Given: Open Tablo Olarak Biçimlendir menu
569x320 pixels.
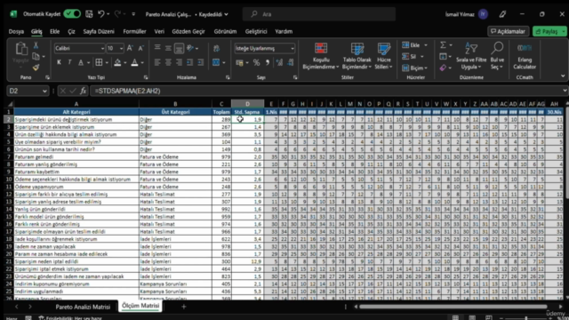Looking at the screenshot, I should pyautogui.click(x=357, y=56).
